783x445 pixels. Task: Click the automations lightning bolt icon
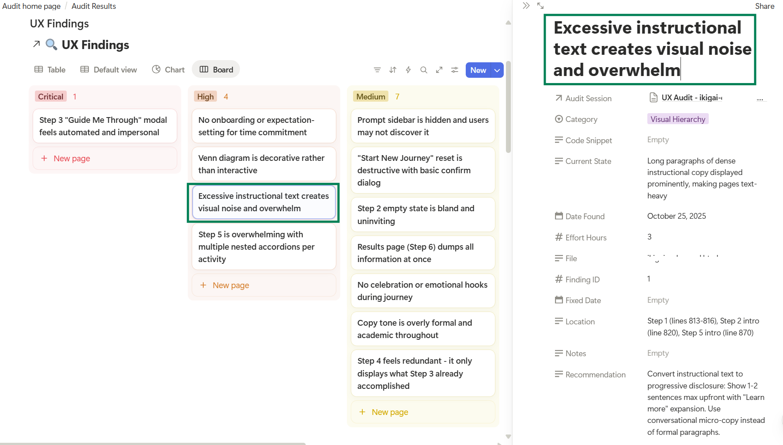coord(408,70)
